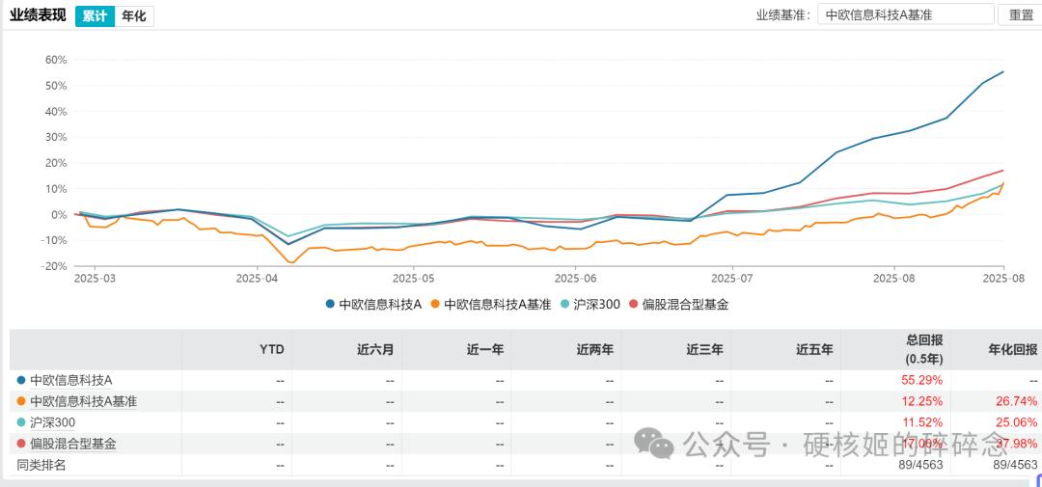This screenshot has height=487, width=1042.
Task: Click the 业绩基准： field label
Action: coord(784,14)
